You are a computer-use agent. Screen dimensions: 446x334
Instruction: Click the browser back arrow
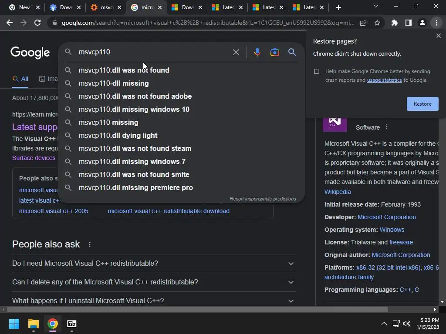point(10,23)
